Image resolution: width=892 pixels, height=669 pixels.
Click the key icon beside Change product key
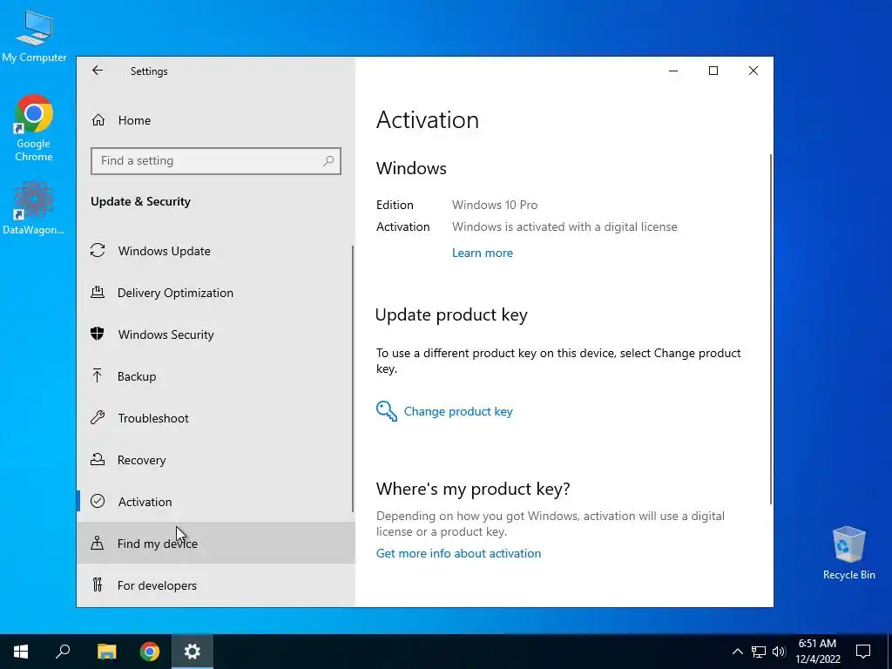point(386,411)
